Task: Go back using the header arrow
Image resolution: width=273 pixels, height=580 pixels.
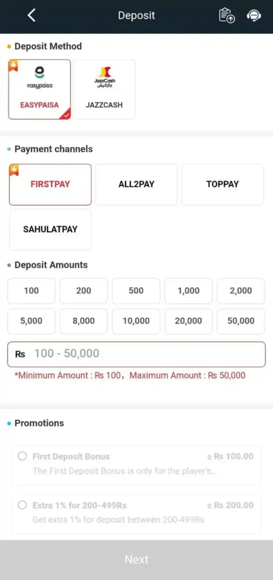Action: (x=32, y=15)
